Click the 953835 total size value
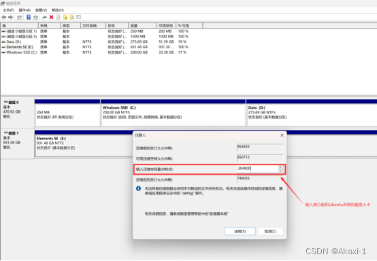 pos(244,147)
